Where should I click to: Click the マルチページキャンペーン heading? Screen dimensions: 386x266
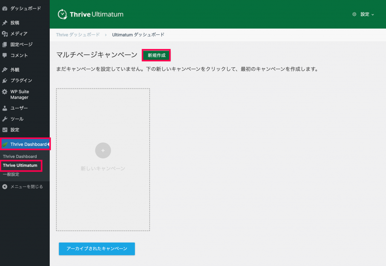(x=97, y=55)
